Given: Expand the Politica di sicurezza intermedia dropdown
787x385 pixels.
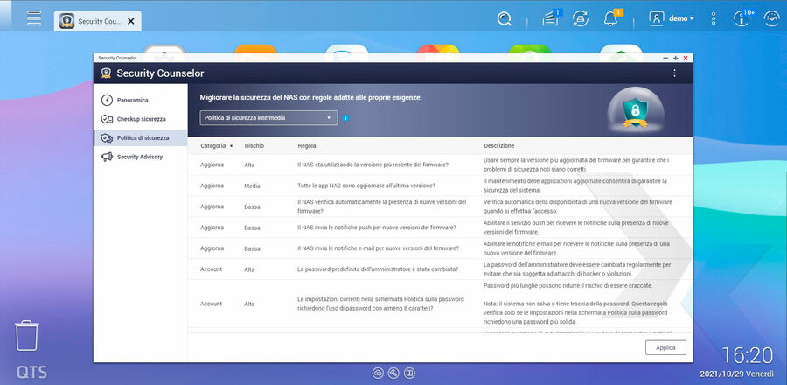Looking at the screenshot, I should 268,117.
